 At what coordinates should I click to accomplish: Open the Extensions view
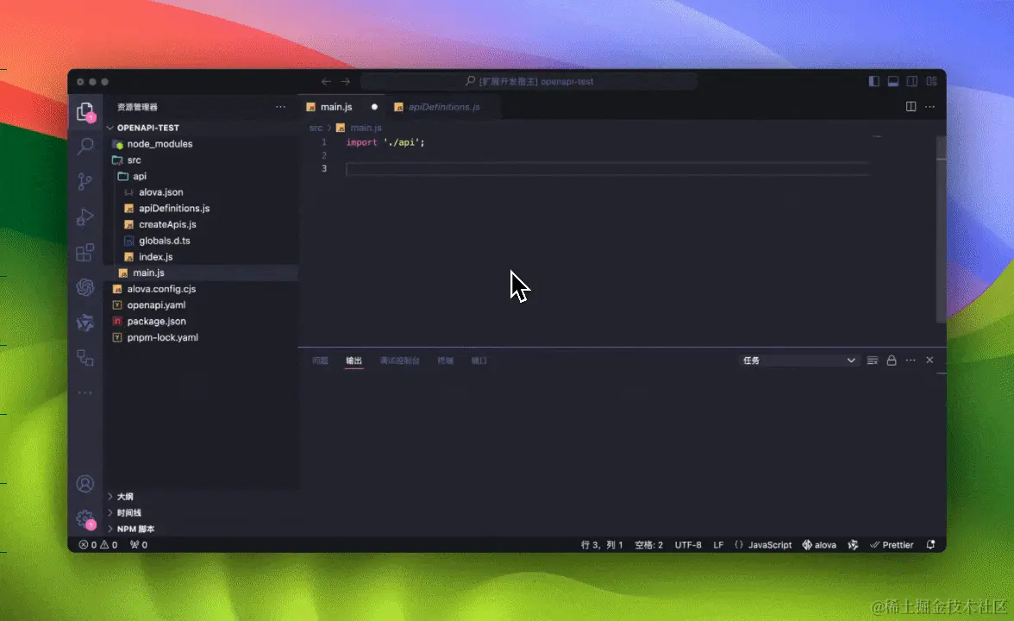point(84,252)
